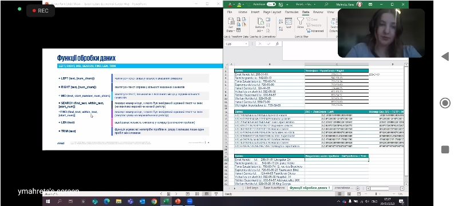The width and height of the screenshot is (458, 206).
Task: Open the Page Layout ribbon tab
Action: pyautogui.click(x=272, y=12)
